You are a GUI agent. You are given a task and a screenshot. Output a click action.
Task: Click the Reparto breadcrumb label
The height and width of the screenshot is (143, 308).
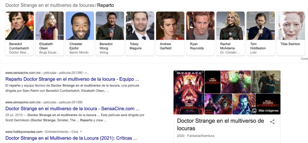(x=106, y=5)
